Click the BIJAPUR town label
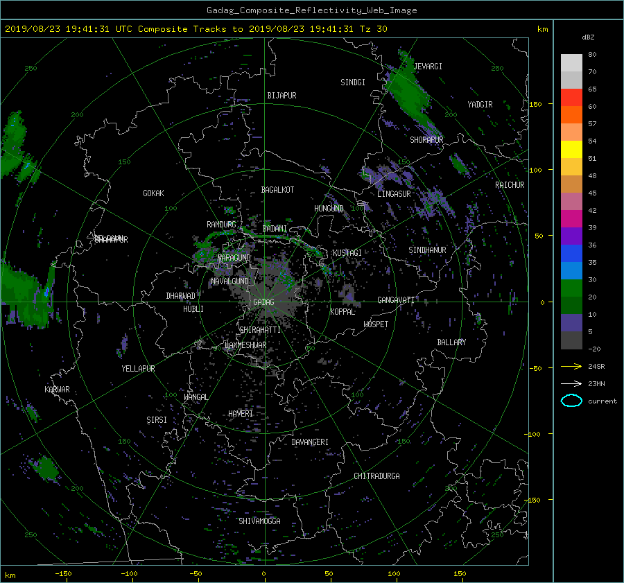 pos(281,96)
